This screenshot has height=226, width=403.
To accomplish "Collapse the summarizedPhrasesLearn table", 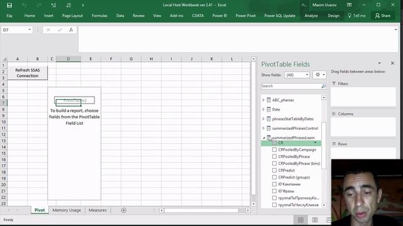I will click(x=264, y=138).
